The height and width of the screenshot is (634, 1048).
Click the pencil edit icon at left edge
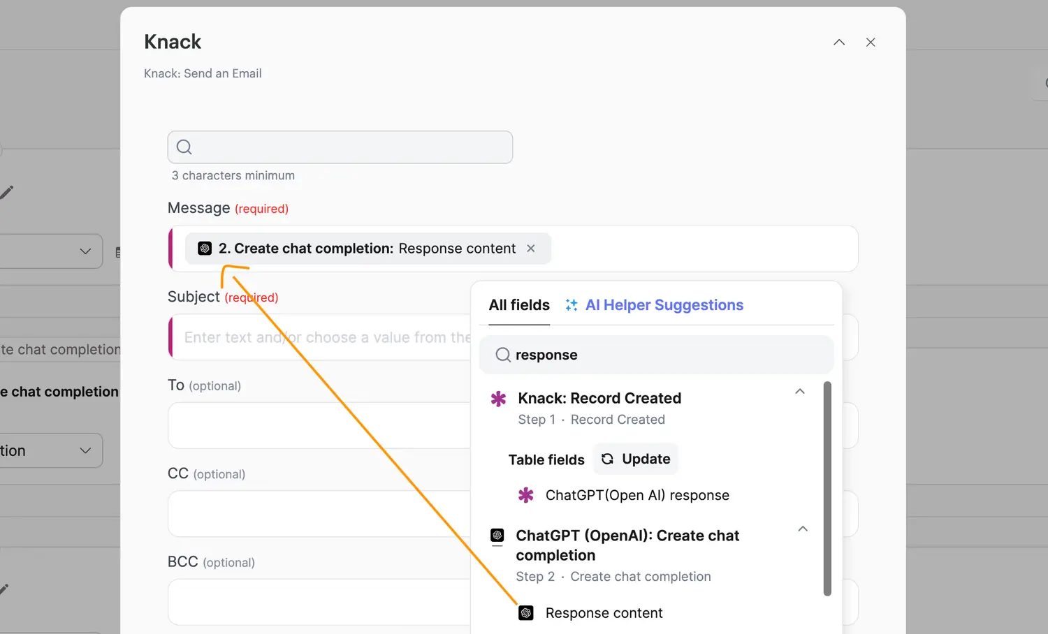tap(7, 192)
